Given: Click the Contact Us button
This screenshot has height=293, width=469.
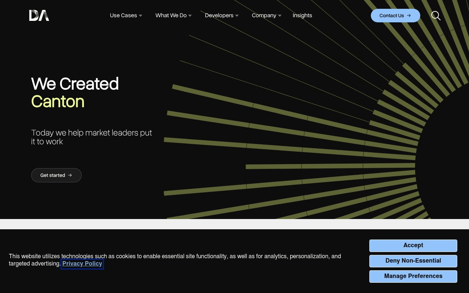Looking at the screenshot, I should point(395,15).
